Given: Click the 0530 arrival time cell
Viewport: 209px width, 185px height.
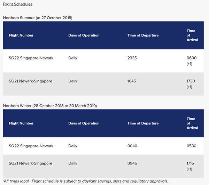Looking at the screenshot, I should tap(191, 146).
